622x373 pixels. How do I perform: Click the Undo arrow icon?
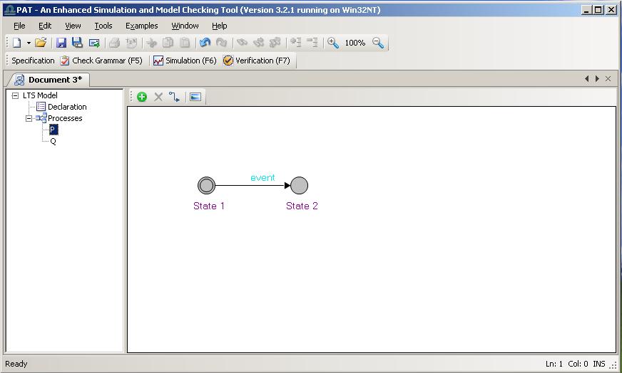pos(205,43)
